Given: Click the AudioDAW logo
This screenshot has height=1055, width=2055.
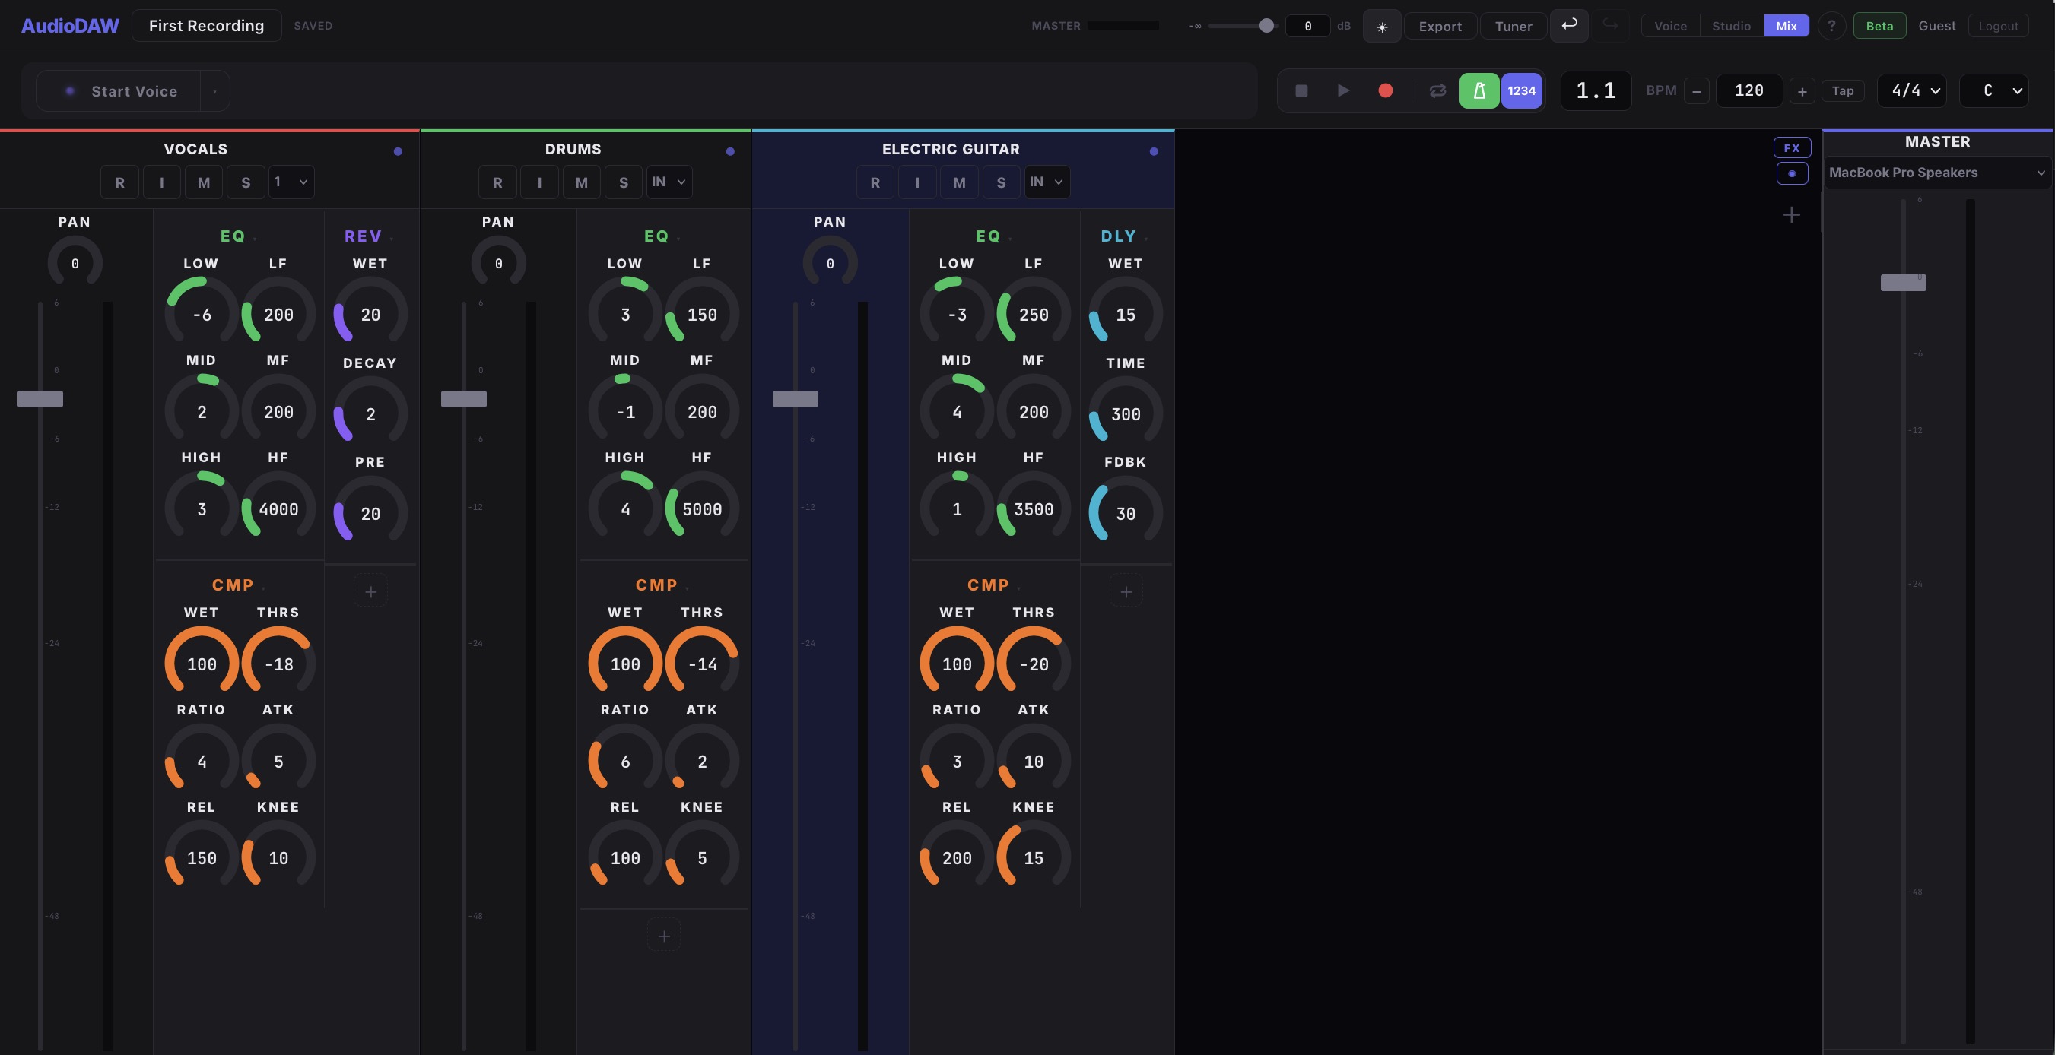Looking at the screenshot, I should click(x=70, y=26).
